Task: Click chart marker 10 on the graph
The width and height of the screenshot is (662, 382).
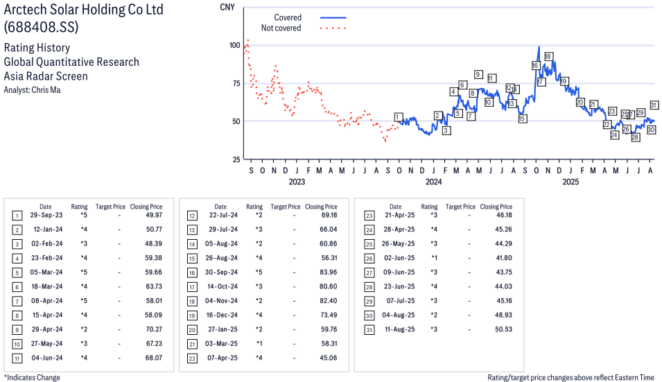Action: click(x=489, y=102)
